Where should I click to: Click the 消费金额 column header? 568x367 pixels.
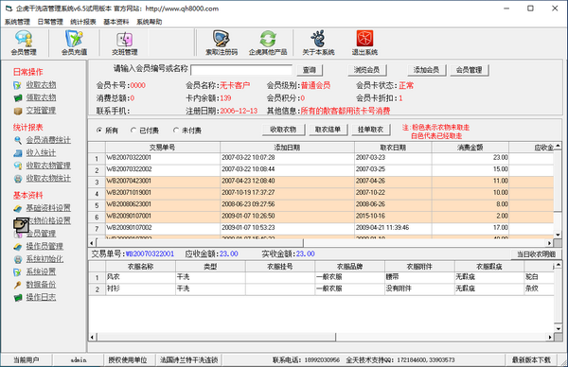click(470, 148)
